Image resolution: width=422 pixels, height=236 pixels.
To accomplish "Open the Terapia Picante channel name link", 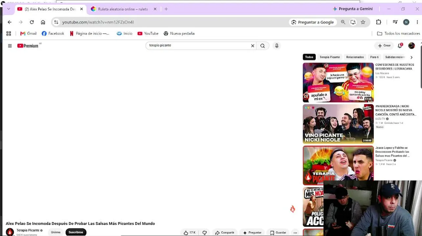I will 28,230.
